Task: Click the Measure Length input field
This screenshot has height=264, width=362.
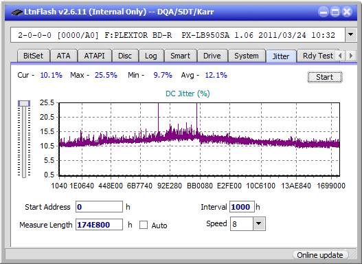Action: point(99,225)
